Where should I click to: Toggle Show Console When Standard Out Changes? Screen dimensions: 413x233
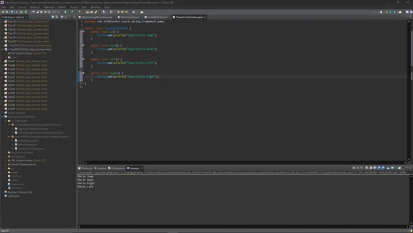point(379,168)
